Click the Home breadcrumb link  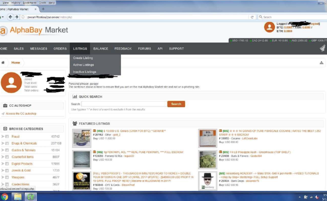point(16,62)
